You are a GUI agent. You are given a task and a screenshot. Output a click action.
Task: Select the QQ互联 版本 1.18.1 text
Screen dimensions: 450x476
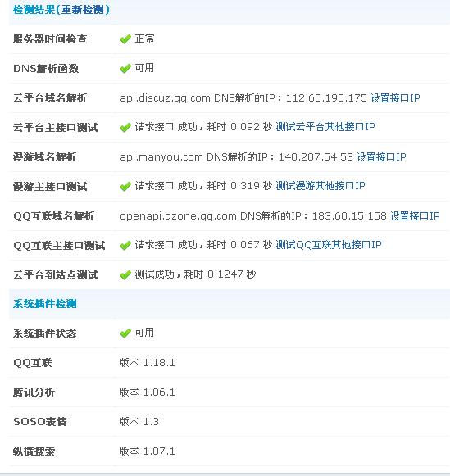pyautogui.click(x=147, y=362)
